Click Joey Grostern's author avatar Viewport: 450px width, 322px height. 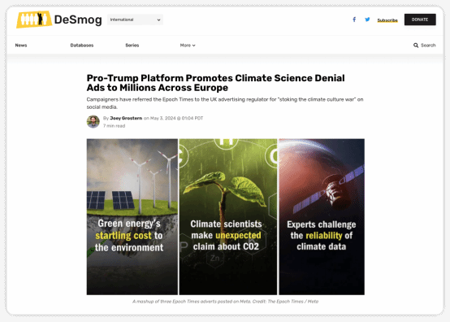point(93,121)
